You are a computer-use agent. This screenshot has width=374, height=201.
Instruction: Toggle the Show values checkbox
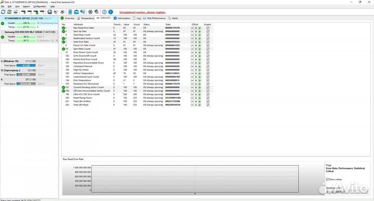pyautogui.click(x=327, y=179)
